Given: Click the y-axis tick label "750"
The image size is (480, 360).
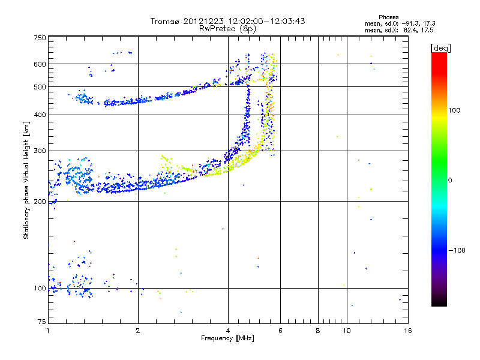Looking at the screenshot, I should [40, 38].
